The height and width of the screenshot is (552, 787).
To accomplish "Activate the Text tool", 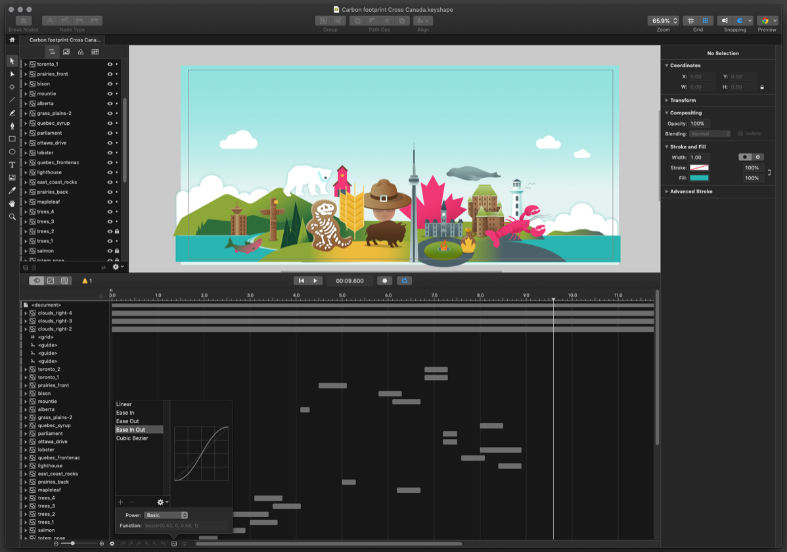I will tap(12, 165).
